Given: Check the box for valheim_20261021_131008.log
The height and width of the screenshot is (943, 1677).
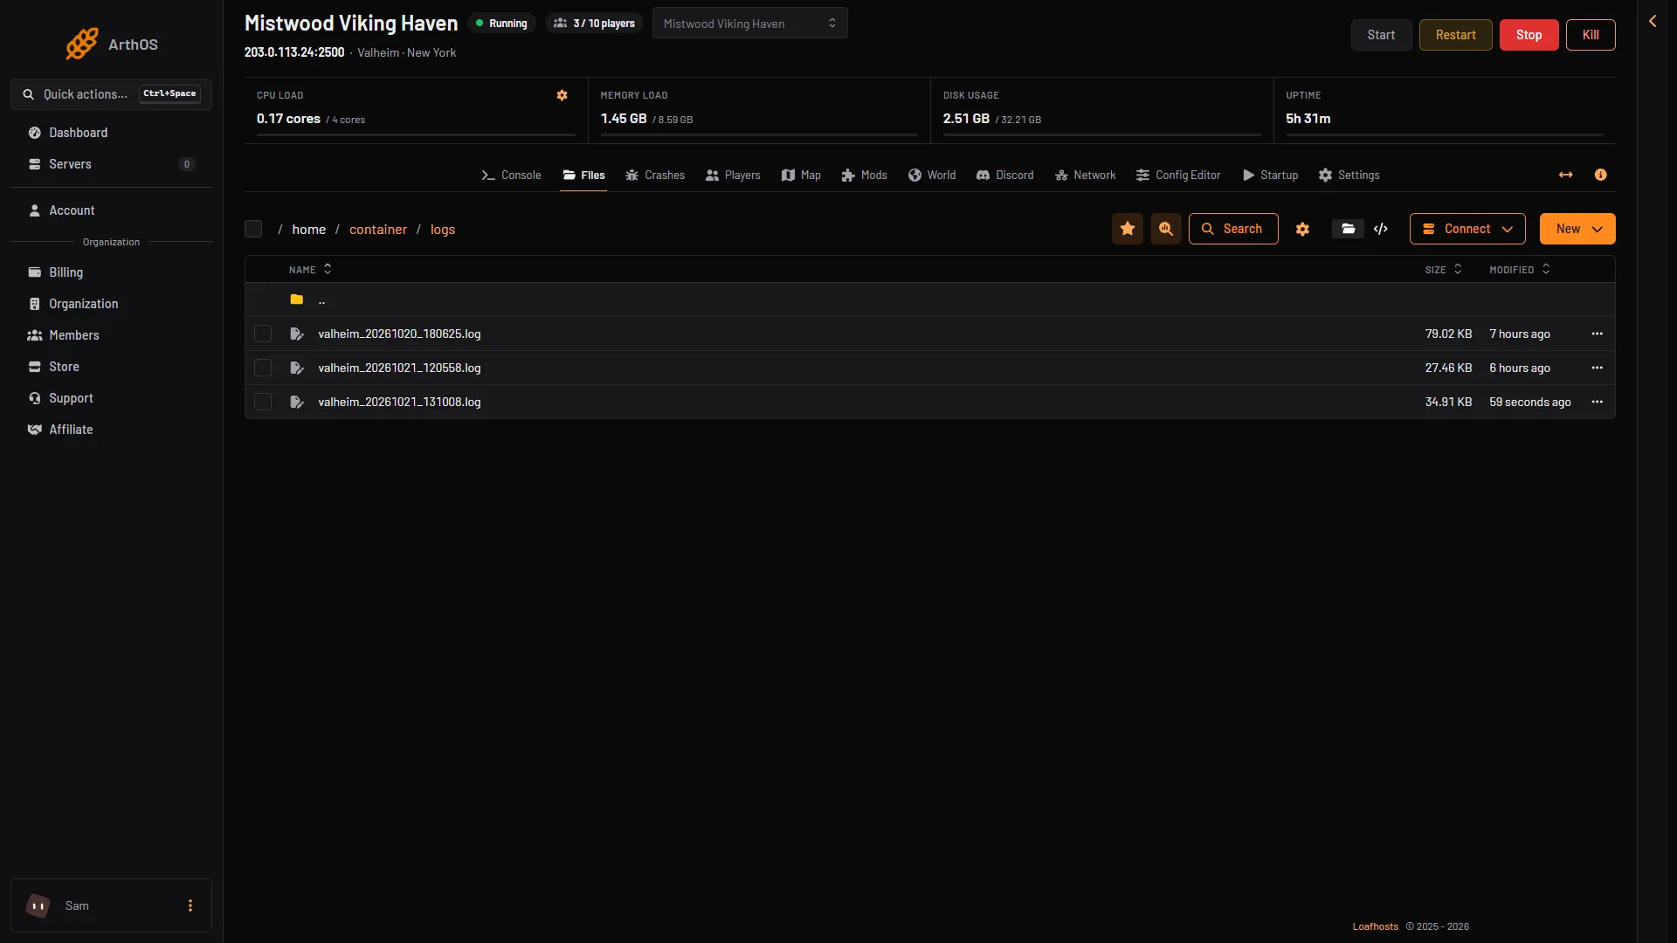Looking at the screenshot, I should [x=263, y=402].
